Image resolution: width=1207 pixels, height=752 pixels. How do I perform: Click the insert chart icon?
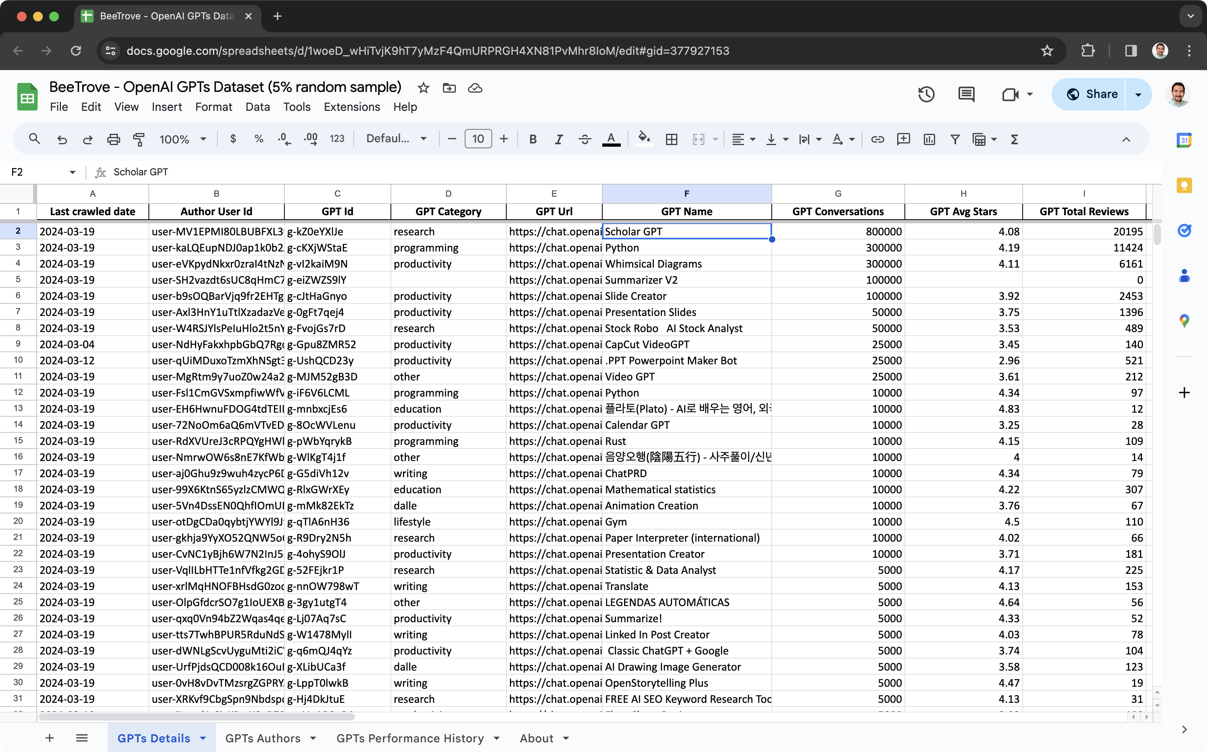point(929,139)
